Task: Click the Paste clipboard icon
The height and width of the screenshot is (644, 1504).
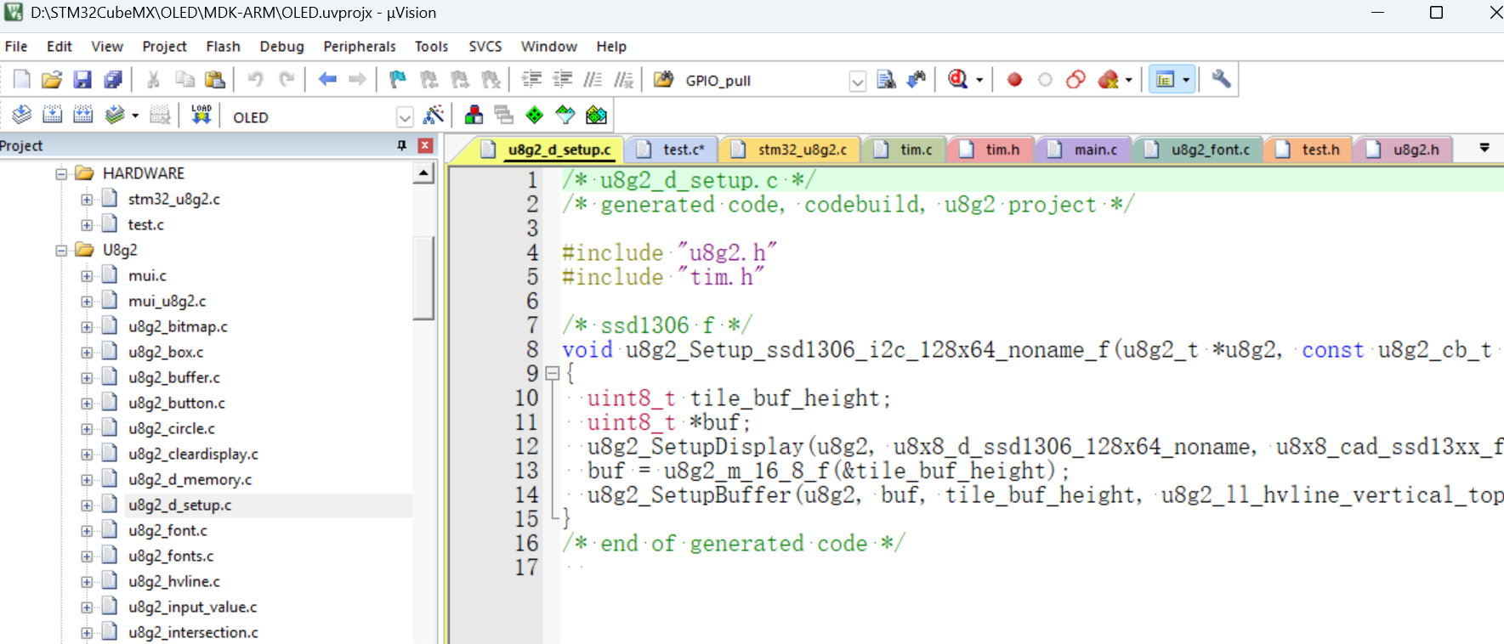Action: click(215, 80)
